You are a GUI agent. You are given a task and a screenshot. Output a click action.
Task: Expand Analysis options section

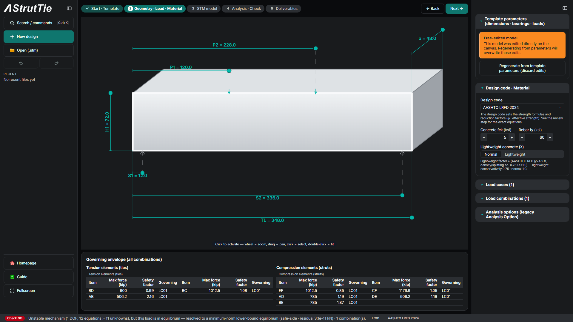click(522, 214)
